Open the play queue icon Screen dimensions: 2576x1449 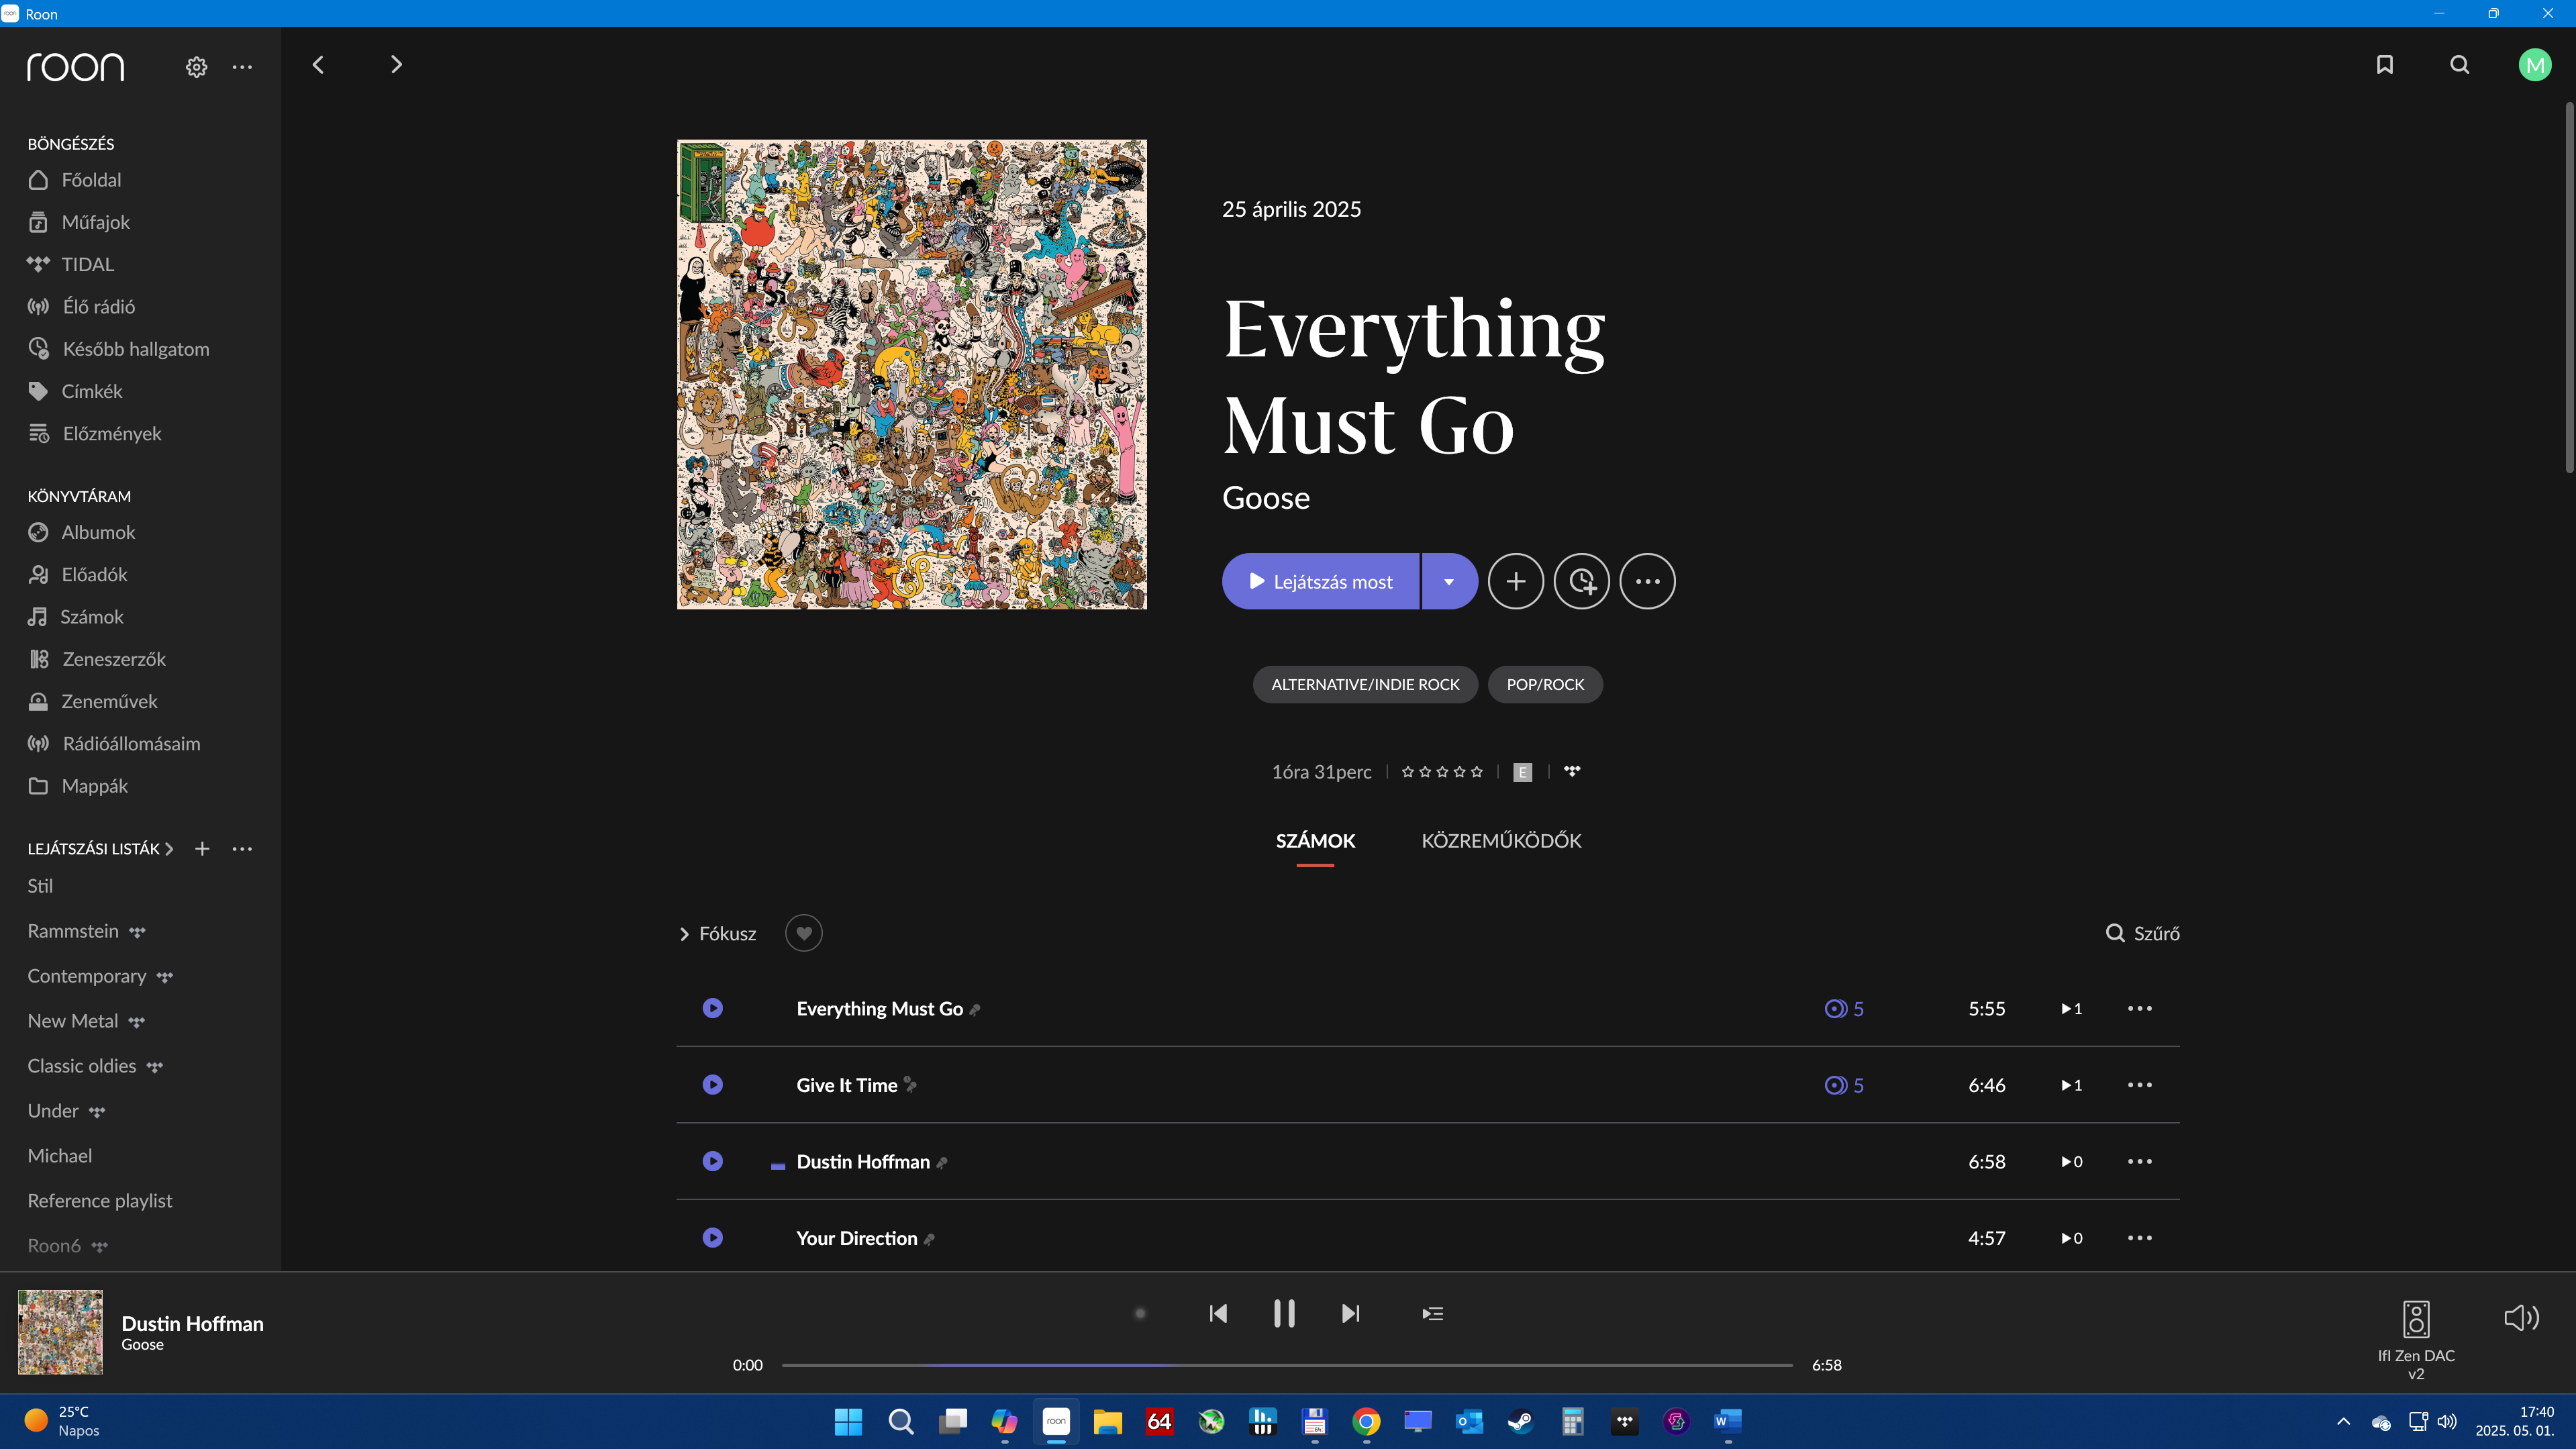click(x=1433, y=1313)
